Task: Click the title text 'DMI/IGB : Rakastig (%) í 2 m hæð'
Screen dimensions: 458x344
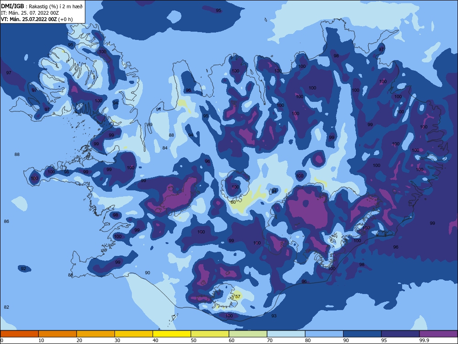Action: (42, 6)
